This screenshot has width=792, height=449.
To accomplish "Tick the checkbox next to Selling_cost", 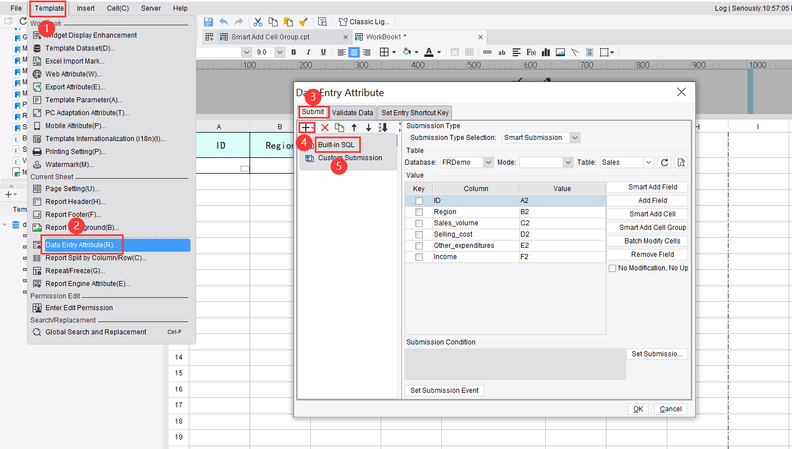I will pos(418,234).
